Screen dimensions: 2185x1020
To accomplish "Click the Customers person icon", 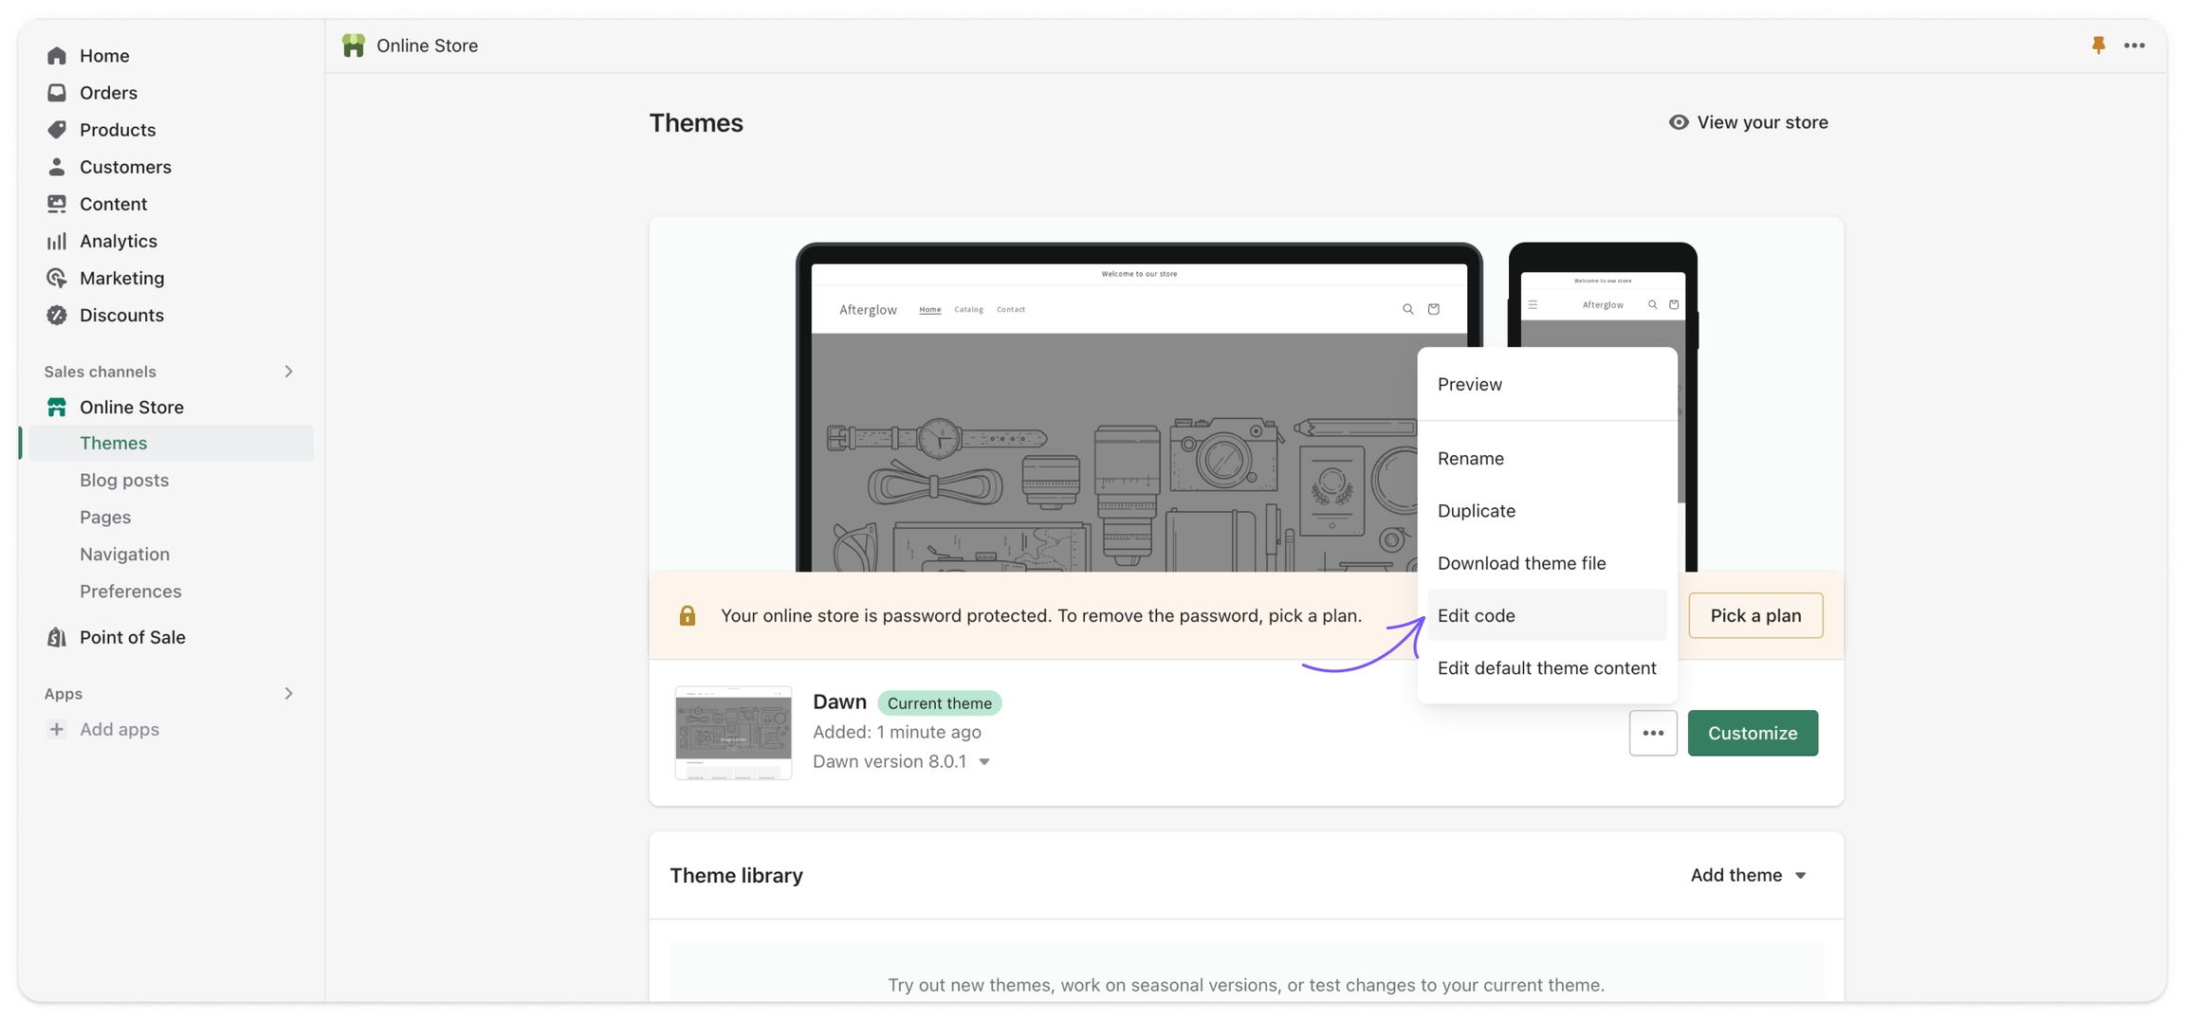I will (57, 167).
